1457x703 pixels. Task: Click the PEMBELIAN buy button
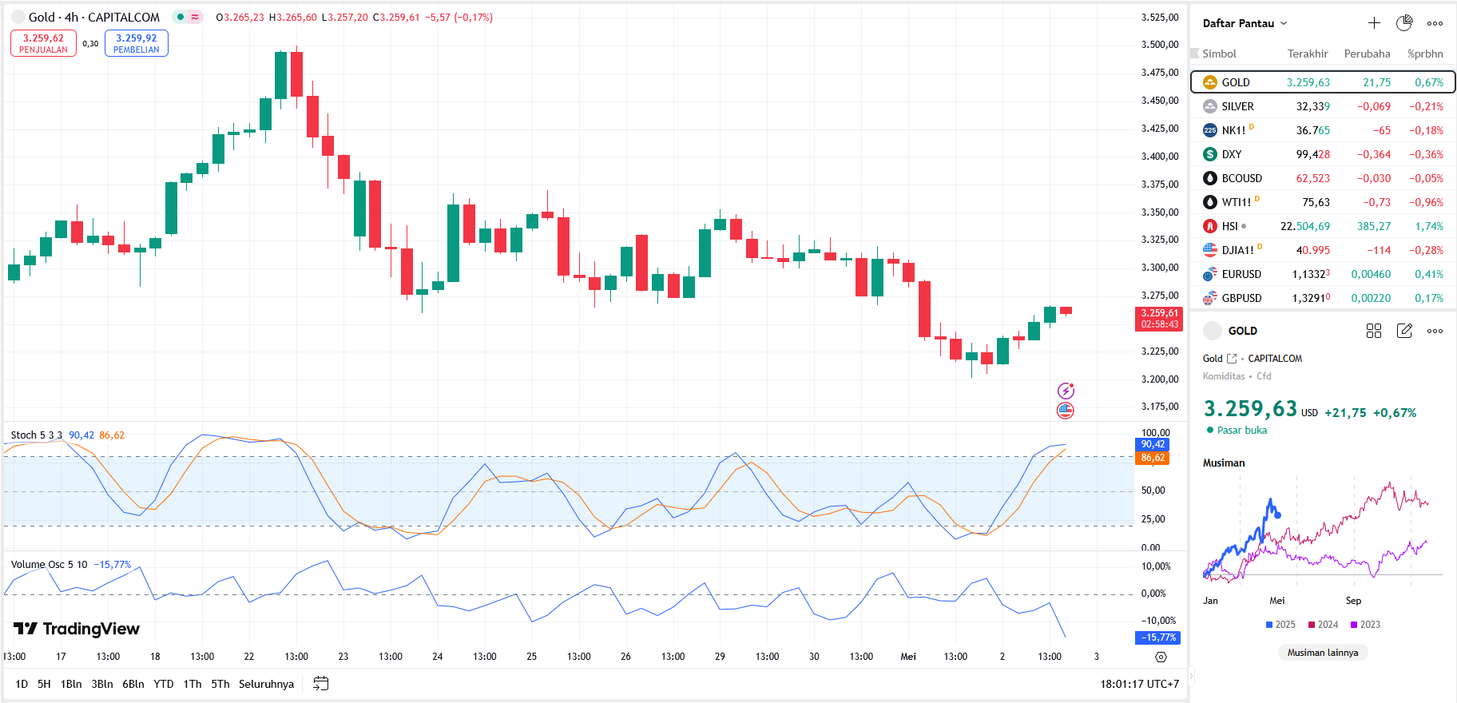[x=137, y=43]
